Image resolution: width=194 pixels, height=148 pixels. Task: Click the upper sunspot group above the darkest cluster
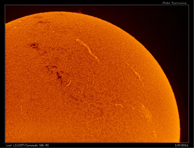tap(50, 67)
